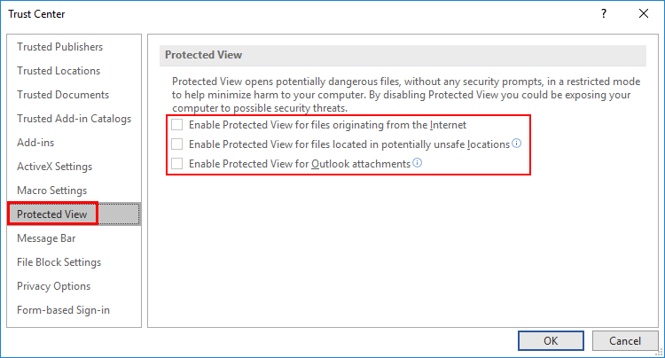
Task: Open Macro Settings
Action: (51, 191)
